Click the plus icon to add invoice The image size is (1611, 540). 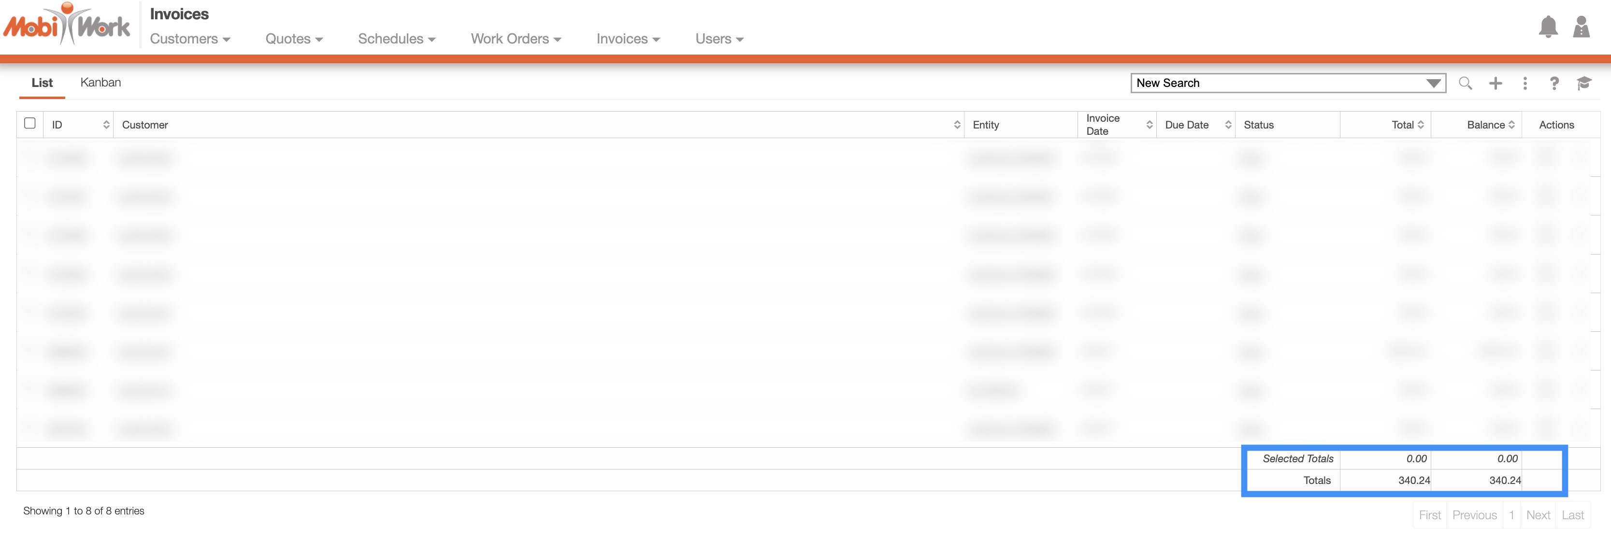tap(1496, 83)
